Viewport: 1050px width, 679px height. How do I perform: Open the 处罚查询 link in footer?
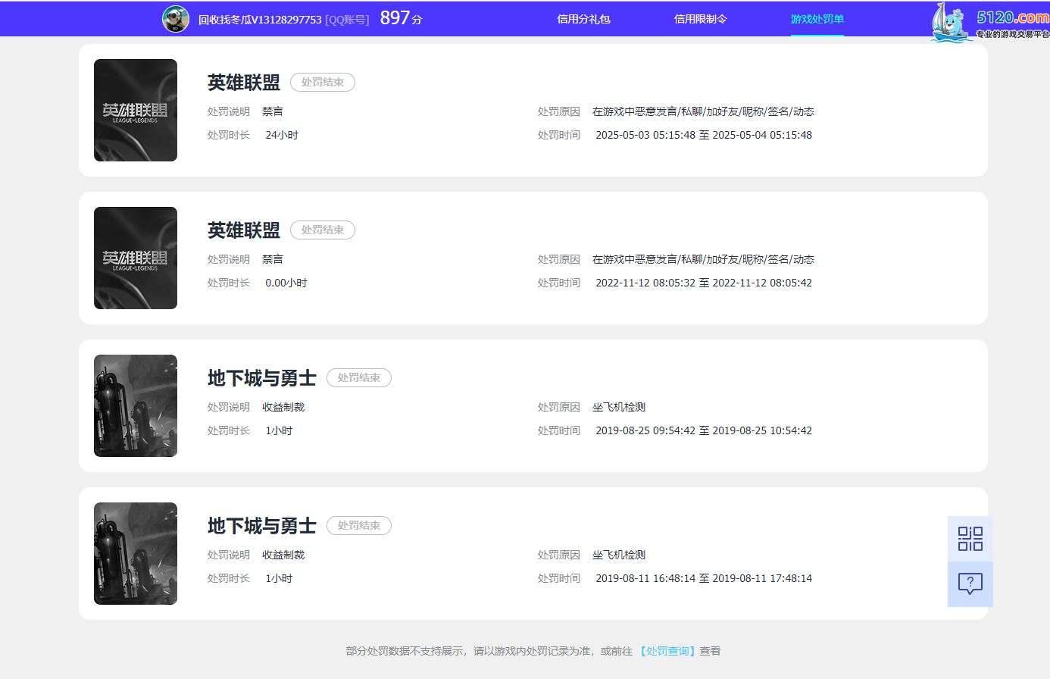(x=667, y=651)
